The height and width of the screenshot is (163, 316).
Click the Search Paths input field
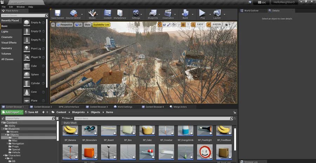30,119
